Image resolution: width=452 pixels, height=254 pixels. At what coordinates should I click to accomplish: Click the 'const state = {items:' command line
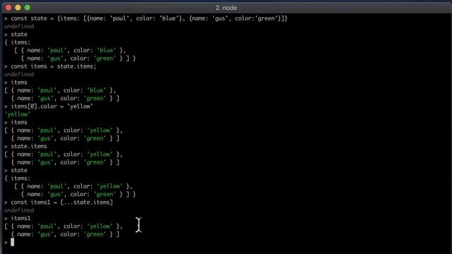click(x=146, y=18)
